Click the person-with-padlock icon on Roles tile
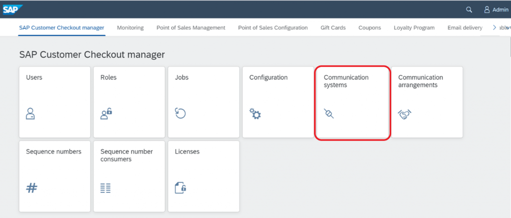Image resolution: width=511 pixels, height=218 pixels. tap(106, 114)
